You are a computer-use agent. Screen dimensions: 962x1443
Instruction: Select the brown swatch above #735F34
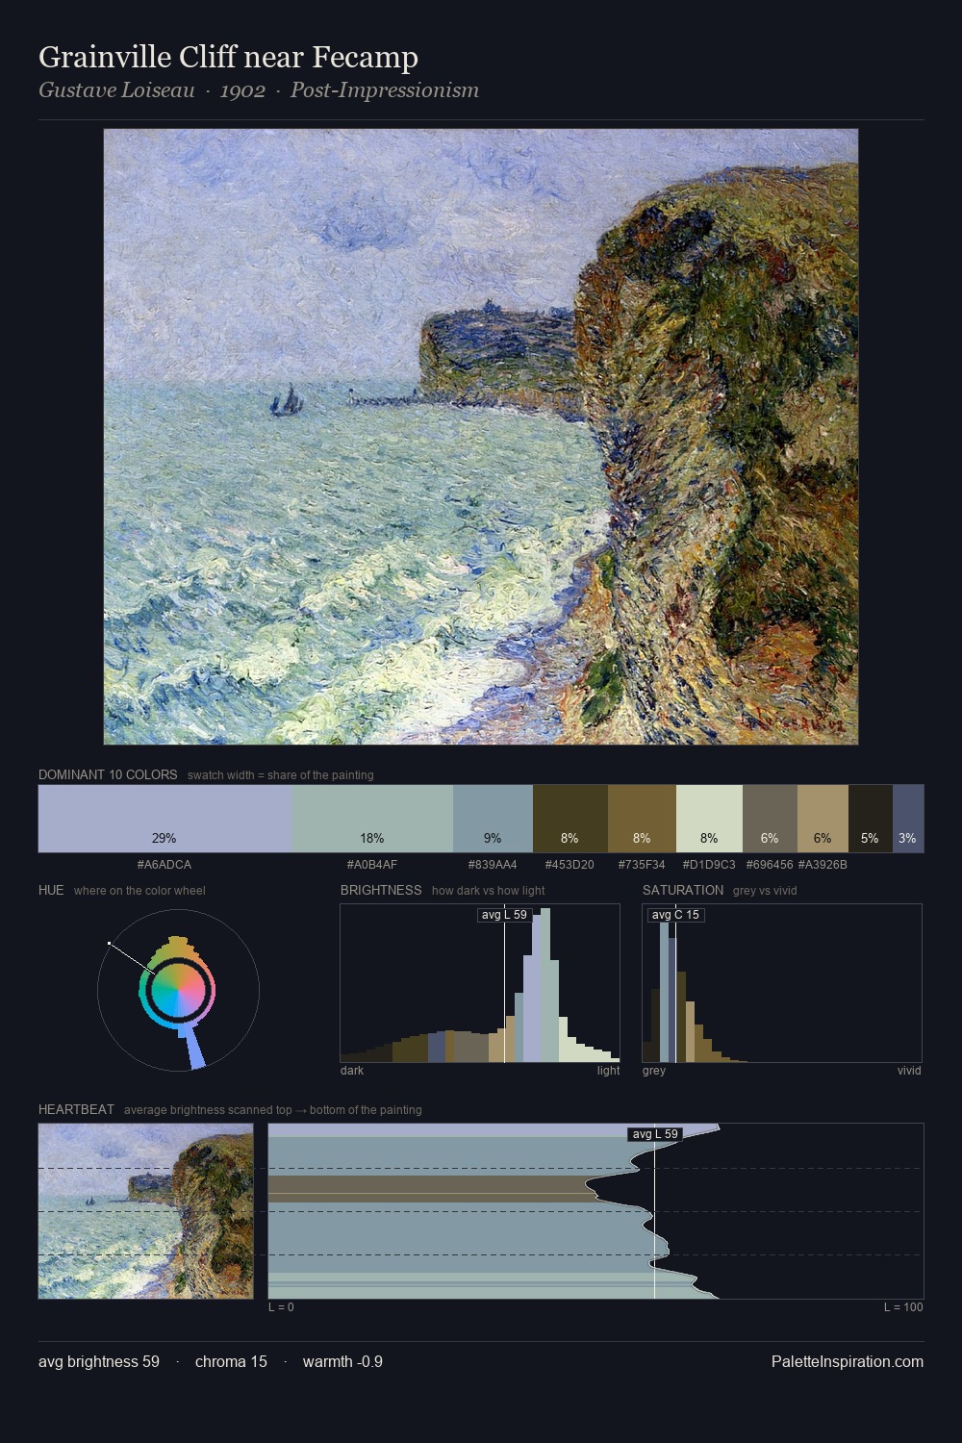(642, 819)
